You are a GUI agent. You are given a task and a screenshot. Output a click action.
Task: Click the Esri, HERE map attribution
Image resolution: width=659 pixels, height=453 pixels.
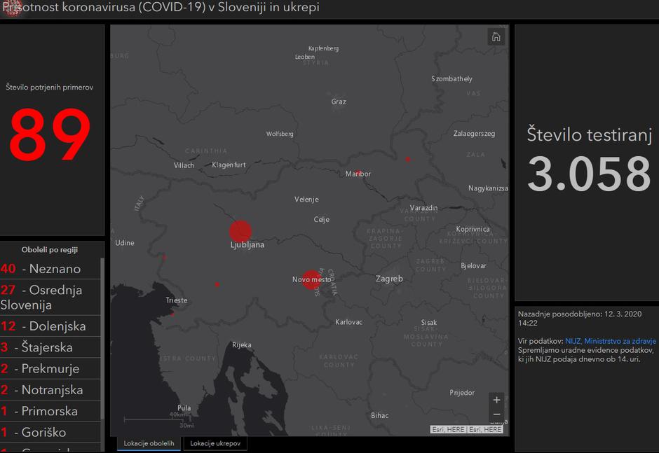click(466, 429)
